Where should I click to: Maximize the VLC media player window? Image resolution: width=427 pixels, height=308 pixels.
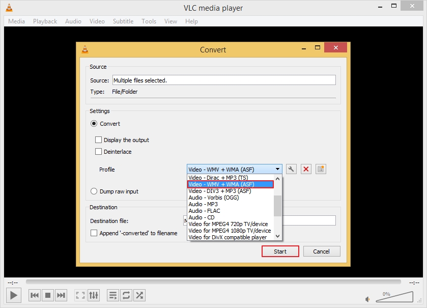pos(394,6)
